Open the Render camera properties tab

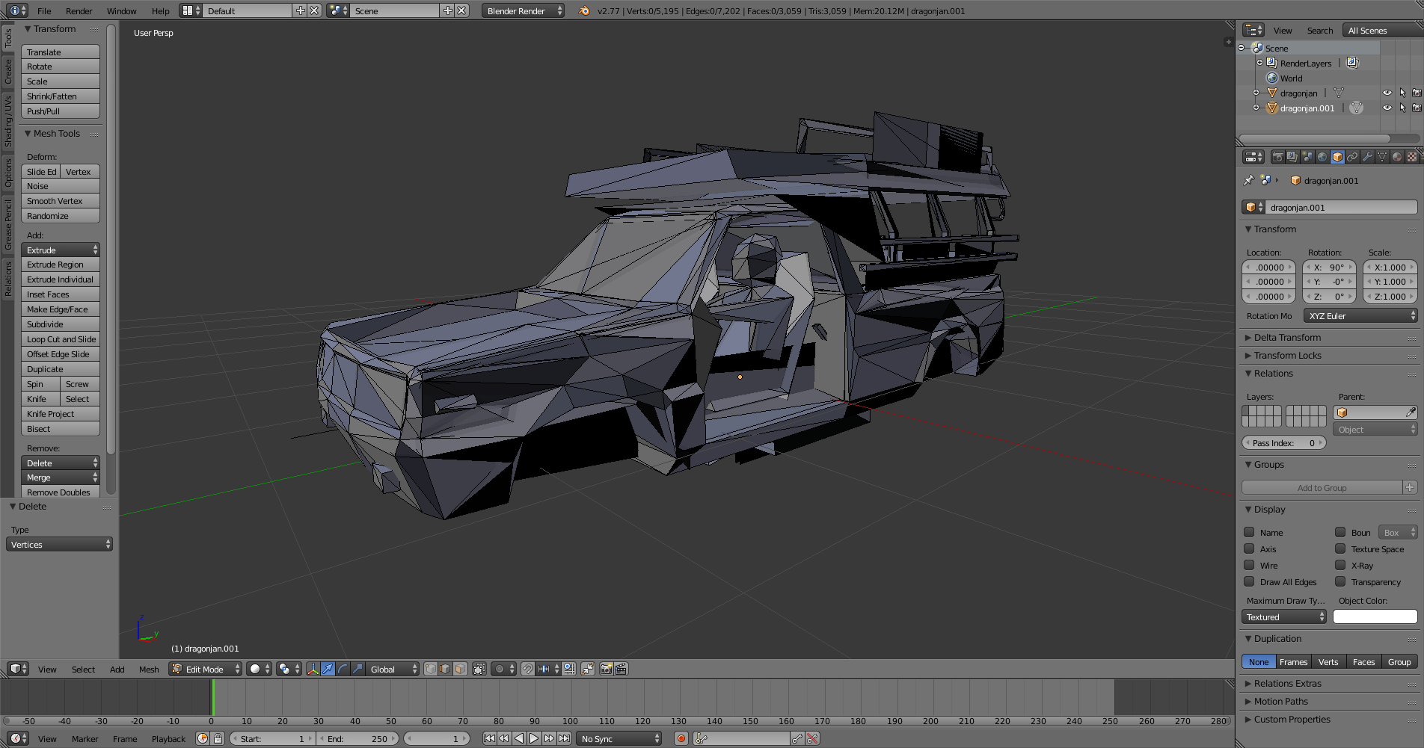[x=1277, y=157]
